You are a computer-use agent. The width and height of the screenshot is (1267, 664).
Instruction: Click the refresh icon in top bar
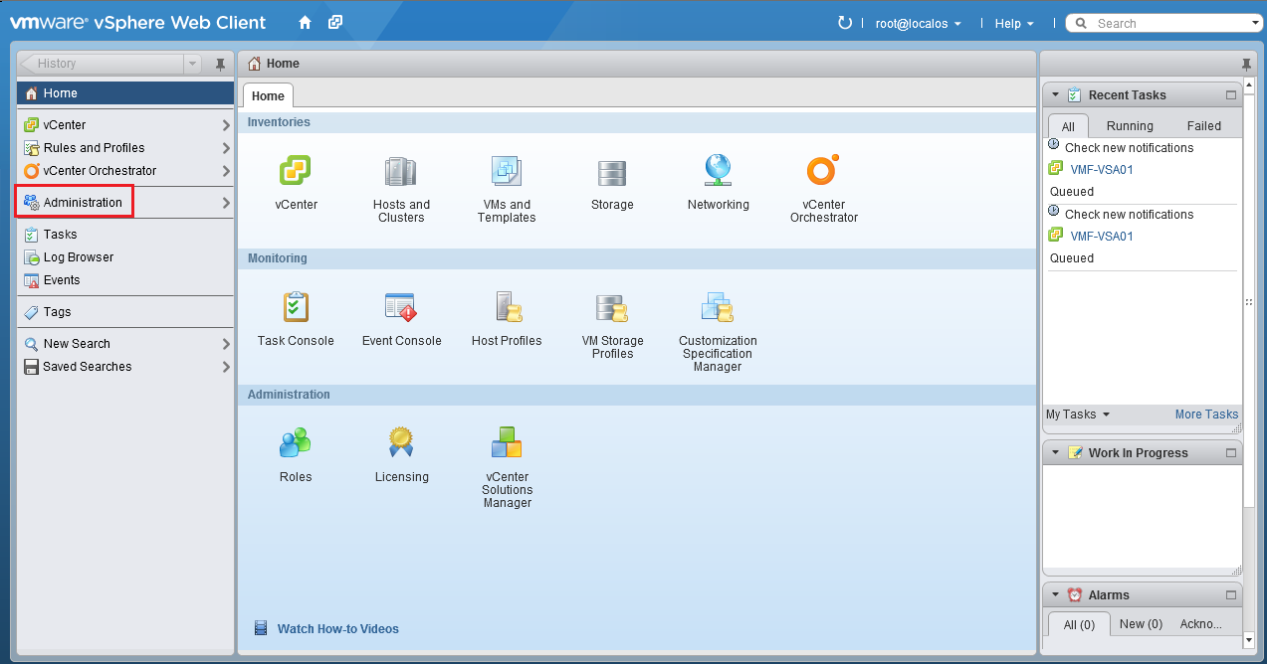tap(845, 23)
